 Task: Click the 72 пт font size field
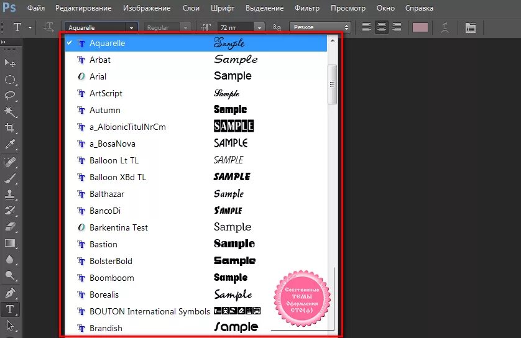coord(236,27)
